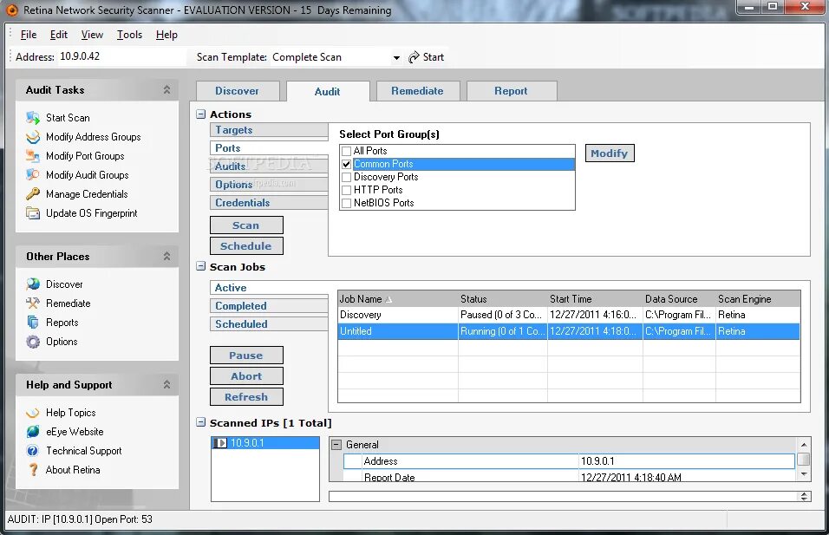Open the Targets action section
This screenshot has height=535, width=829.
269,130
